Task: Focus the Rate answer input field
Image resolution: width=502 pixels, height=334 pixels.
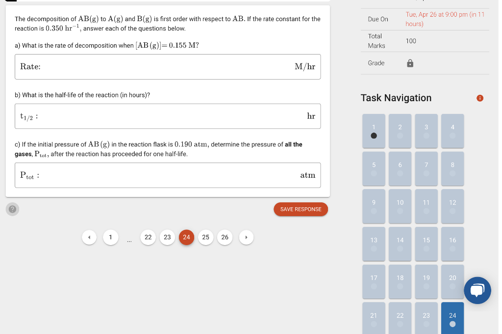Action: pyautogui.click(x=168, y=67)
